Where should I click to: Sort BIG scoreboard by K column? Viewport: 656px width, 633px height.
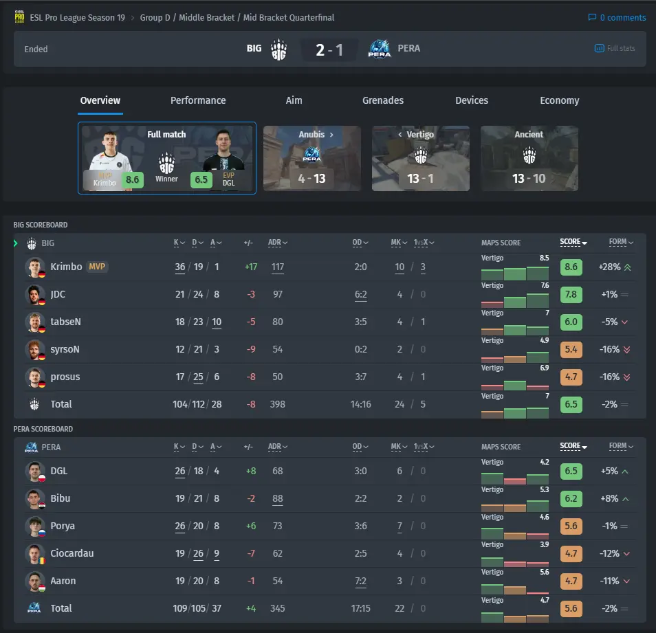(x=179, y=243)
